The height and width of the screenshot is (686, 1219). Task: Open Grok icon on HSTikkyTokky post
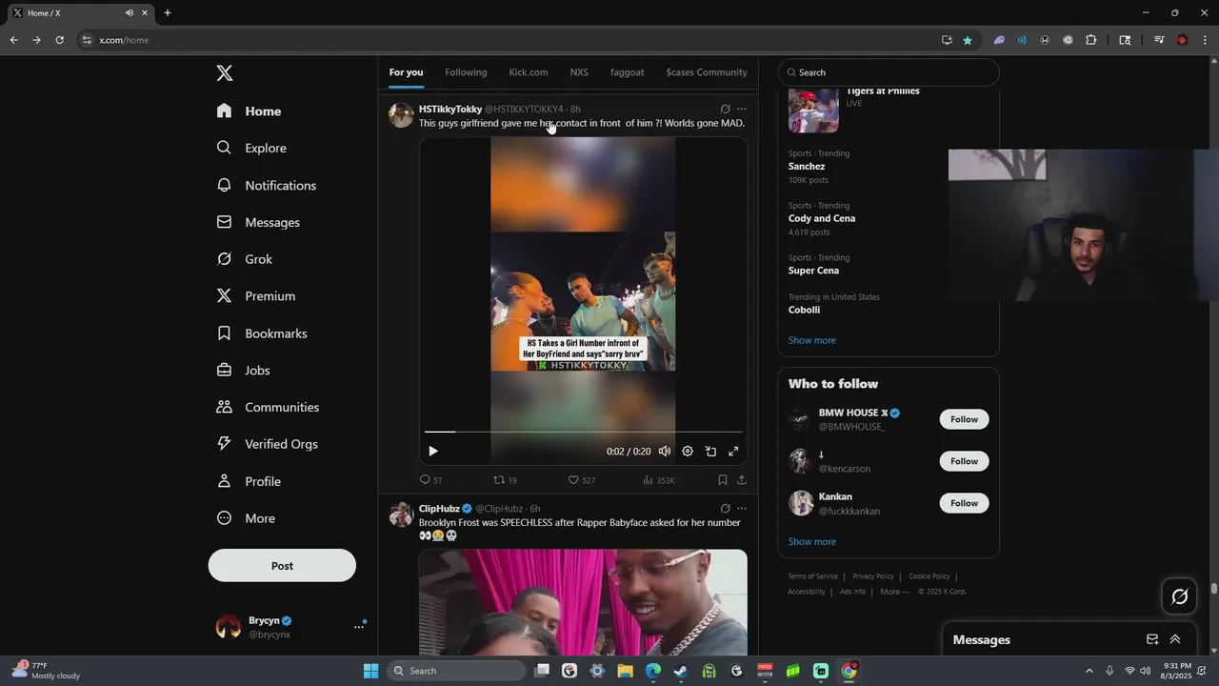coord(726,109)
